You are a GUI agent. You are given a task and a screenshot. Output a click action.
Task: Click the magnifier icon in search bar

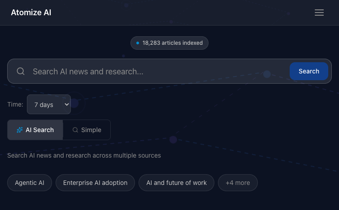[x=21, y=71]
